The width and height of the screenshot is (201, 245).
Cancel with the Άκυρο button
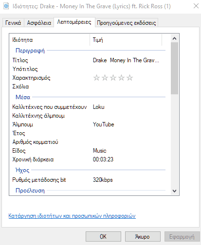click(x=143, y=237)
